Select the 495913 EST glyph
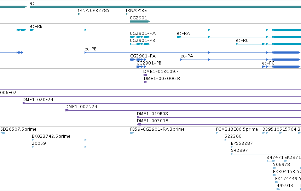301x191 pixels. pos(278,189)
